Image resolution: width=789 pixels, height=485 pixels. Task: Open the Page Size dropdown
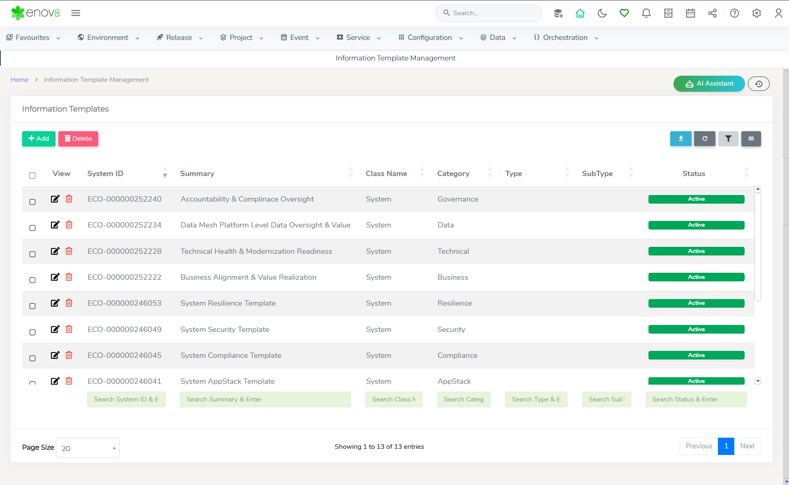[88, 448]
